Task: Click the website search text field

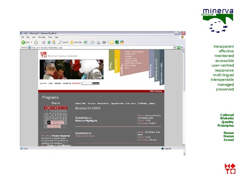Action: click(x=87, y=84)
